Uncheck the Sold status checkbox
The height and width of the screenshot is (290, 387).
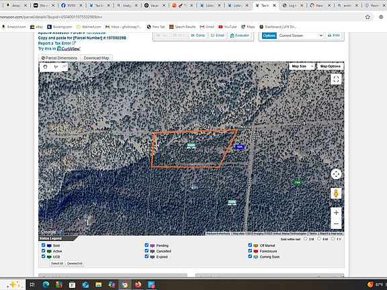[44, 245]
